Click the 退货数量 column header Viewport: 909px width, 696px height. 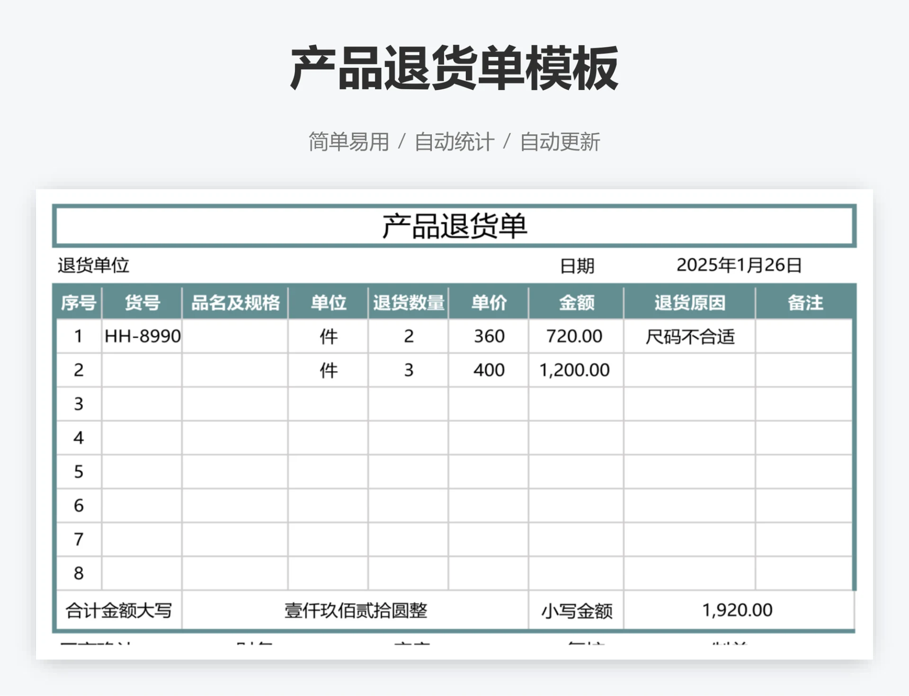coord(408,303)
